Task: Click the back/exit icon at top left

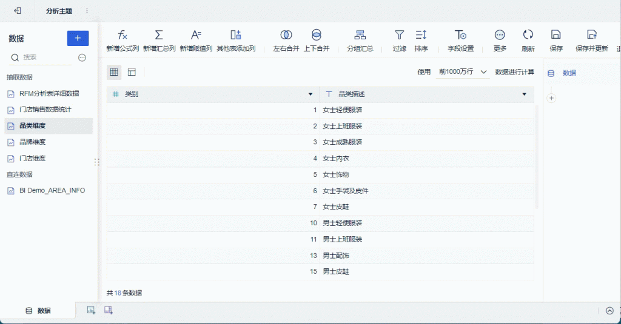Action: pos(18,11)
